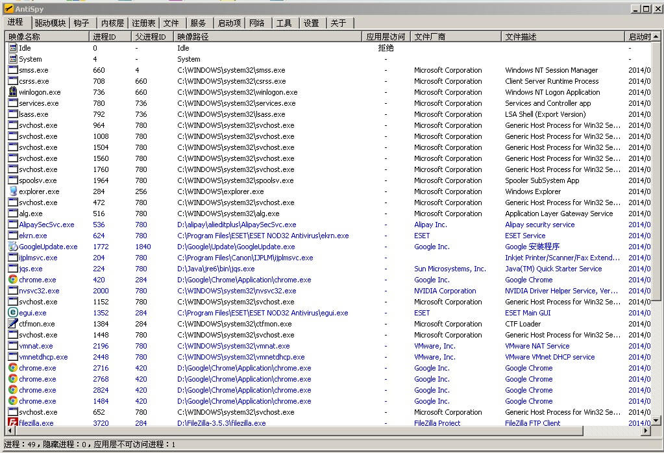
Task: Click the alg.exe process icon
Action: 13,214
